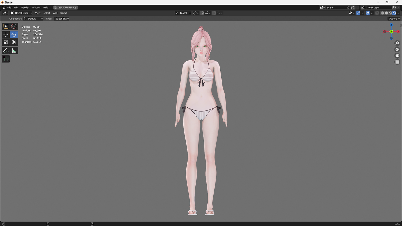Toggle proportional editing
This screenshot has height=226, width=402.
point(214,13)
